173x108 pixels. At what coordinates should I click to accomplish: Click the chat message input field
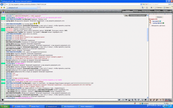click(x=61, y=100)
